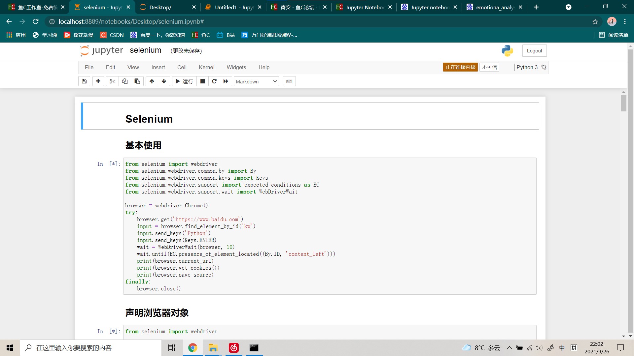
Task: Open the Widgets menu
Action: [236, 67]
